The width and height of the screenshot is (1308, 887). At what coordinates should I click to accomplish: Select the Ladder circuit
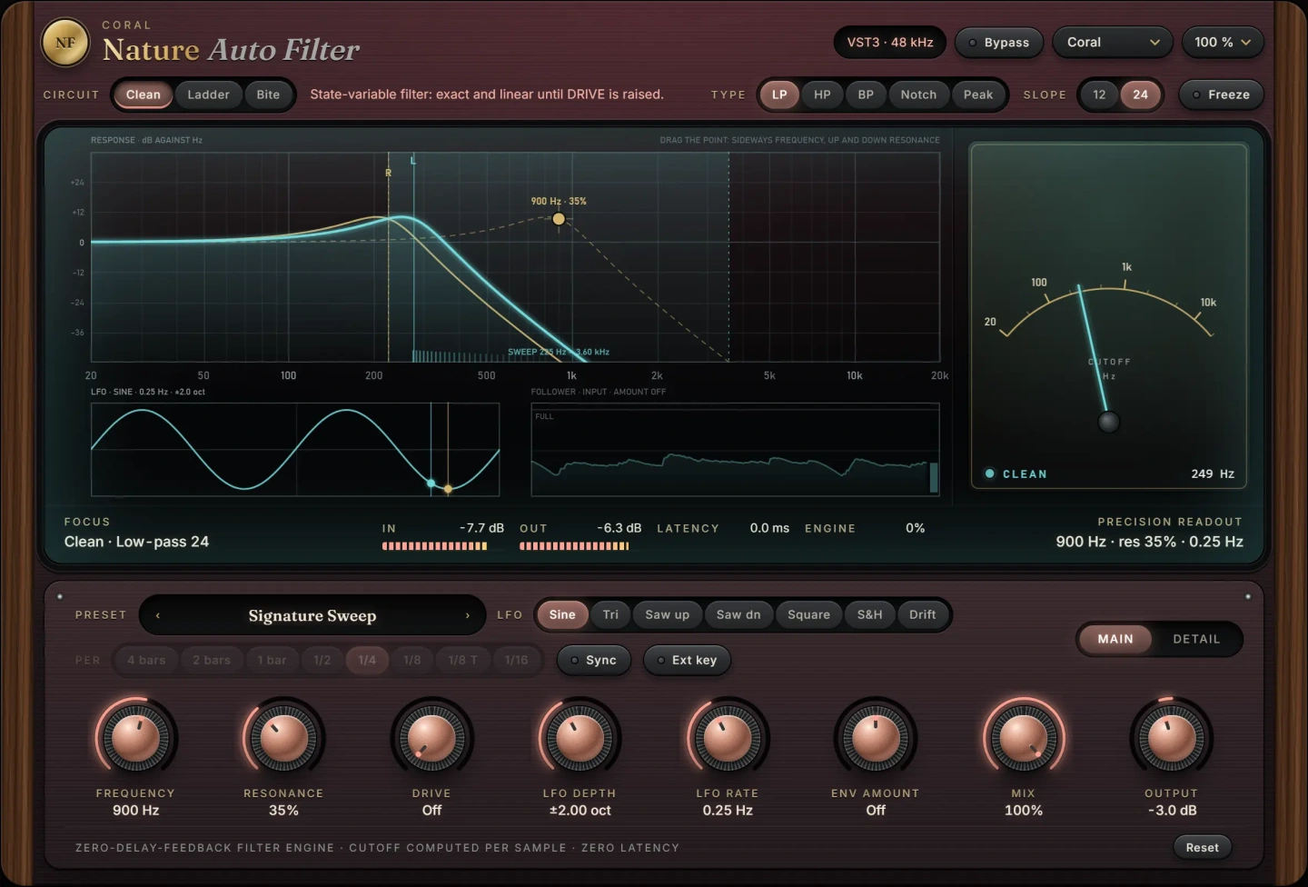pos(208,95)
